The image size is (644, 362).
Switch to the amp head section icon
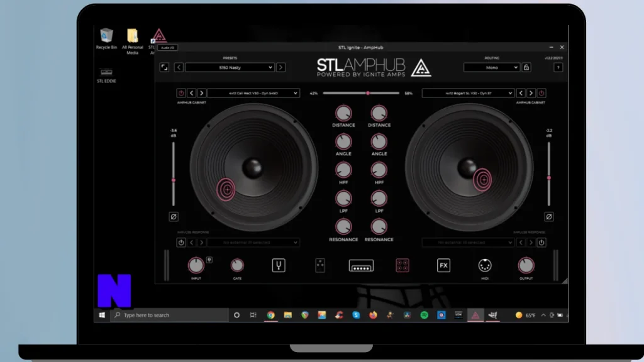[x=361, y=266]
